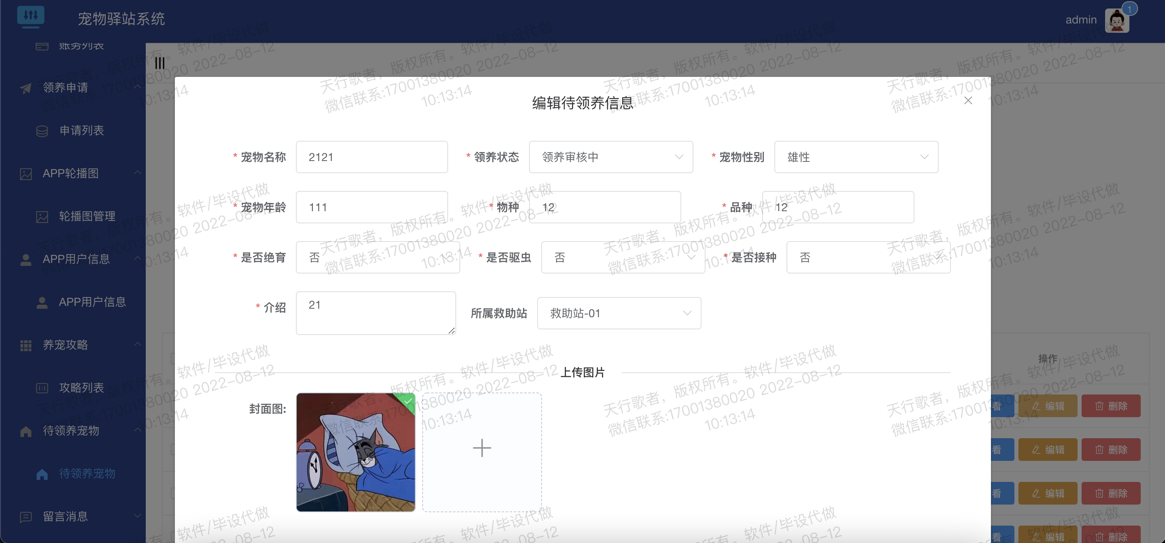The height and width of the screenshot is (543, 1165).
Task: Collapse the APP轮播图 menu section
Action: tap(138, 173)
